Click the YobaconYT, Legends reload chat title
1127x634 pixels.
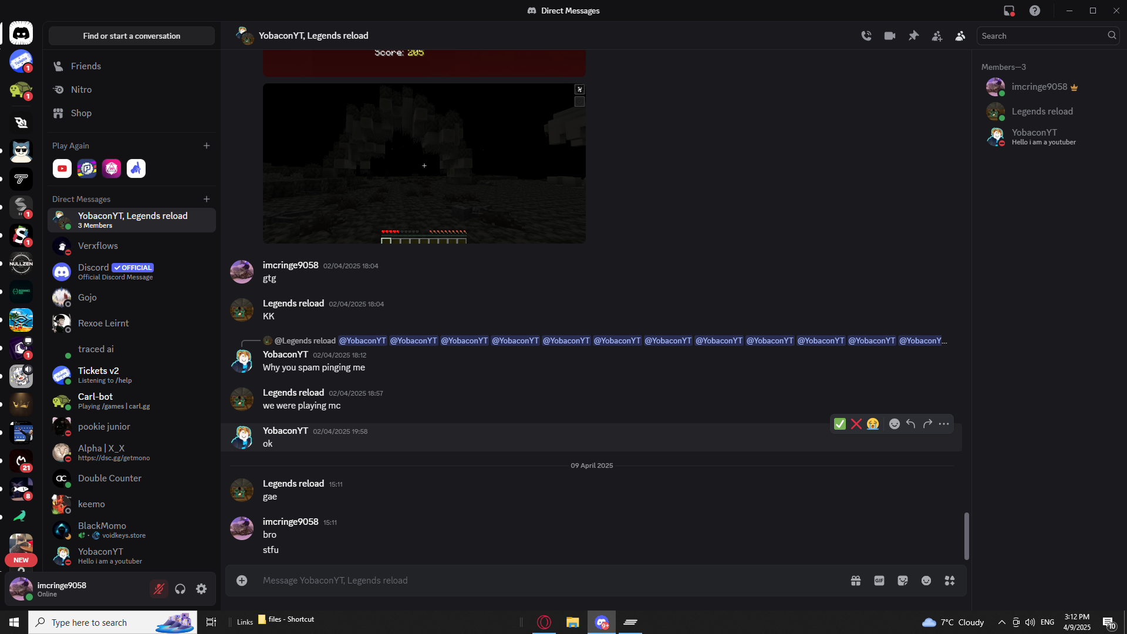point(313,36)
